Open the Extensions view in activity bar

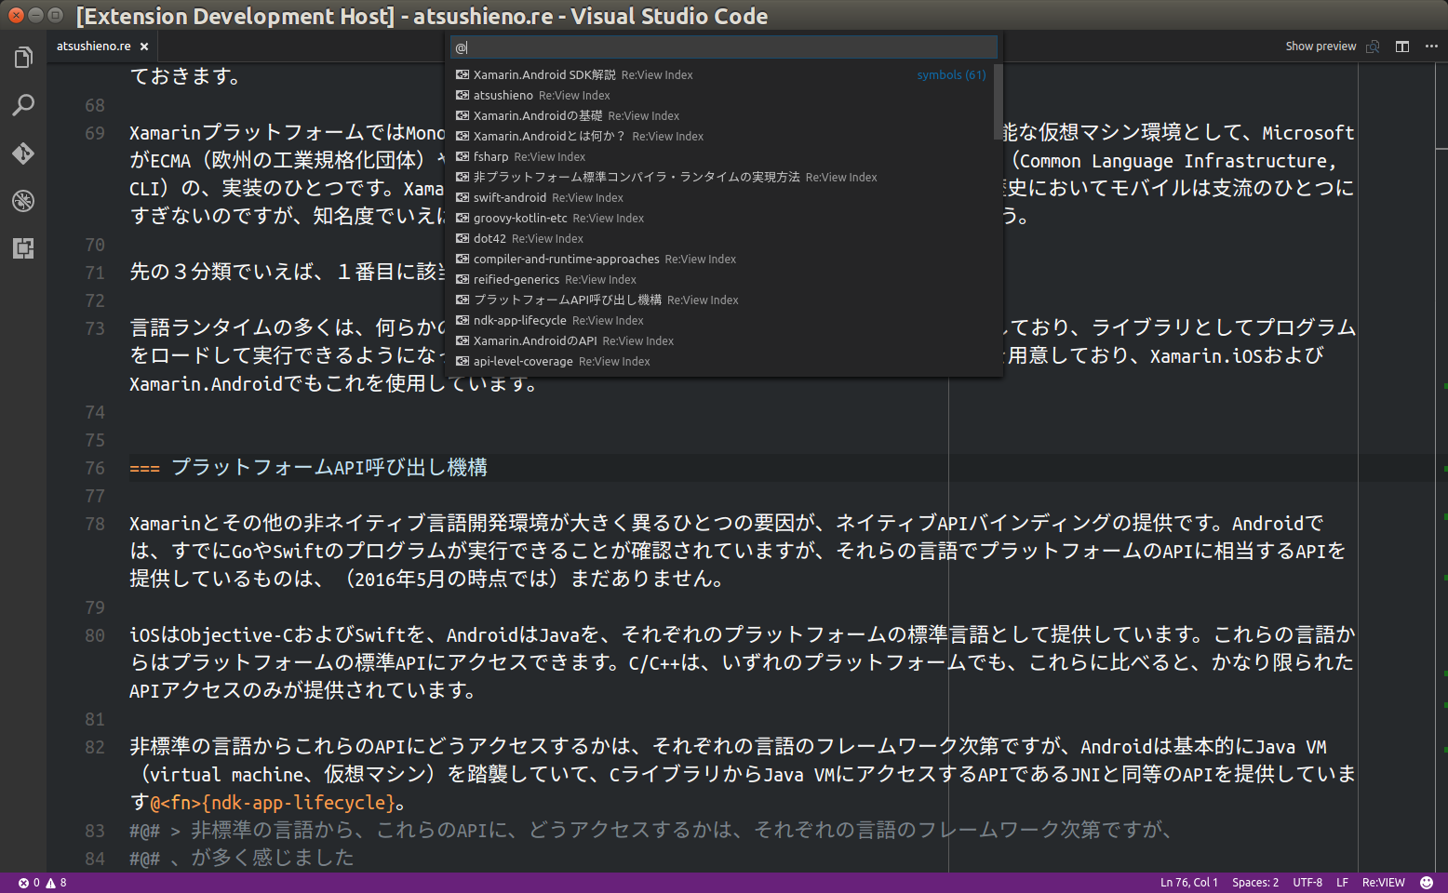point(23,247)
